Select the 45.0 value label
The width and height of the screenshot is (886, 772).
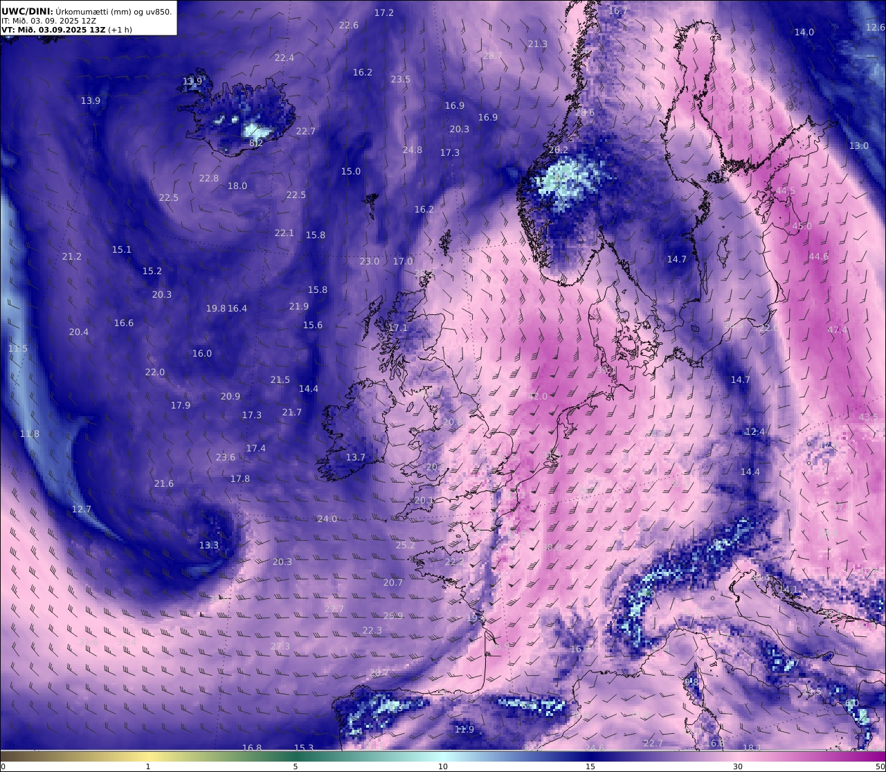[x=802, y=226]
